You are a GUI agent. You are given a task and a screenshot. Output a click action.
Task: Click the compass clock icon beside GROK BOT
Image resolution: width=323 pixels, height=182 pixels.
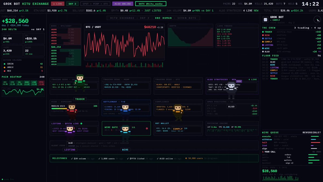(317, 19)
